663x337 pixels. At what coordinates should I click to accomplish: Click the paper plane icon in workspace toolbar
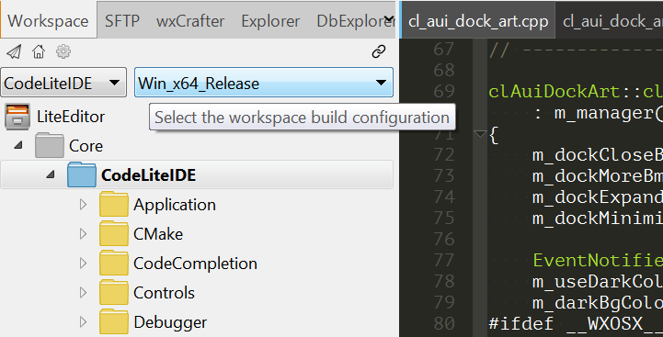(14, 52)
